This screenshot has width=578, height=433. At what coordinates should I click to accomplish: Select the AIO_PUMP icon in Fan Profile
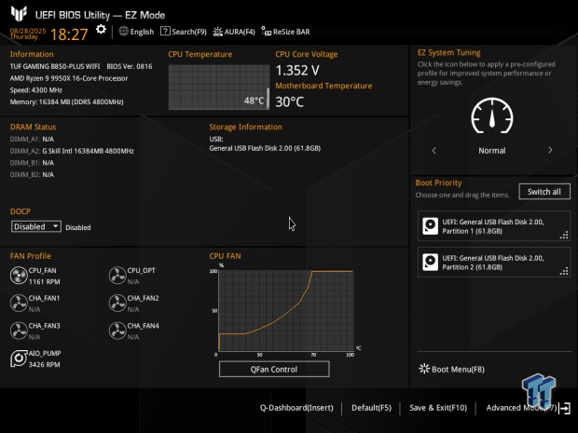point(19,359)
